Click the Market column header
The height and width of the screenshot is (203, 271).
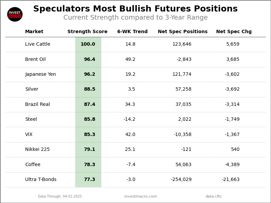click(34, 32)
